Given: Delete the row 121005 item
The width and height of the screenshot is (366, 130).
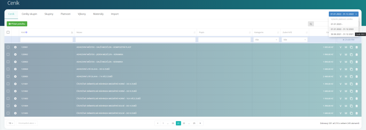Looking at the screenshot, I should point(356,113).
